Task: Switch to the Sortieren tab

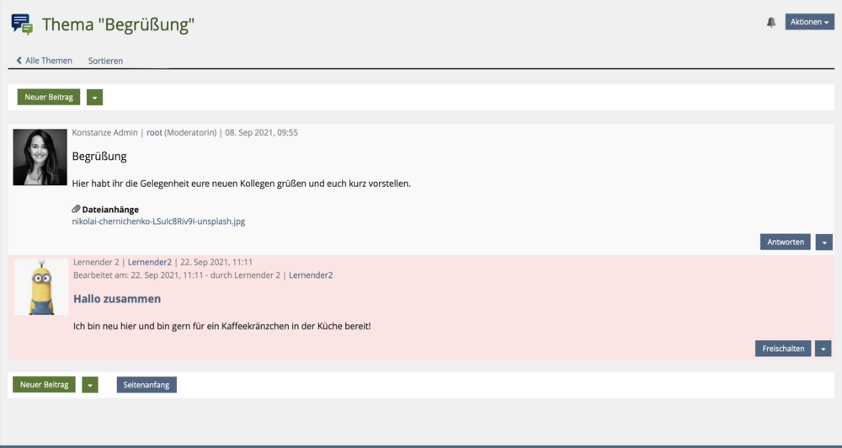Action: [105, 61]
